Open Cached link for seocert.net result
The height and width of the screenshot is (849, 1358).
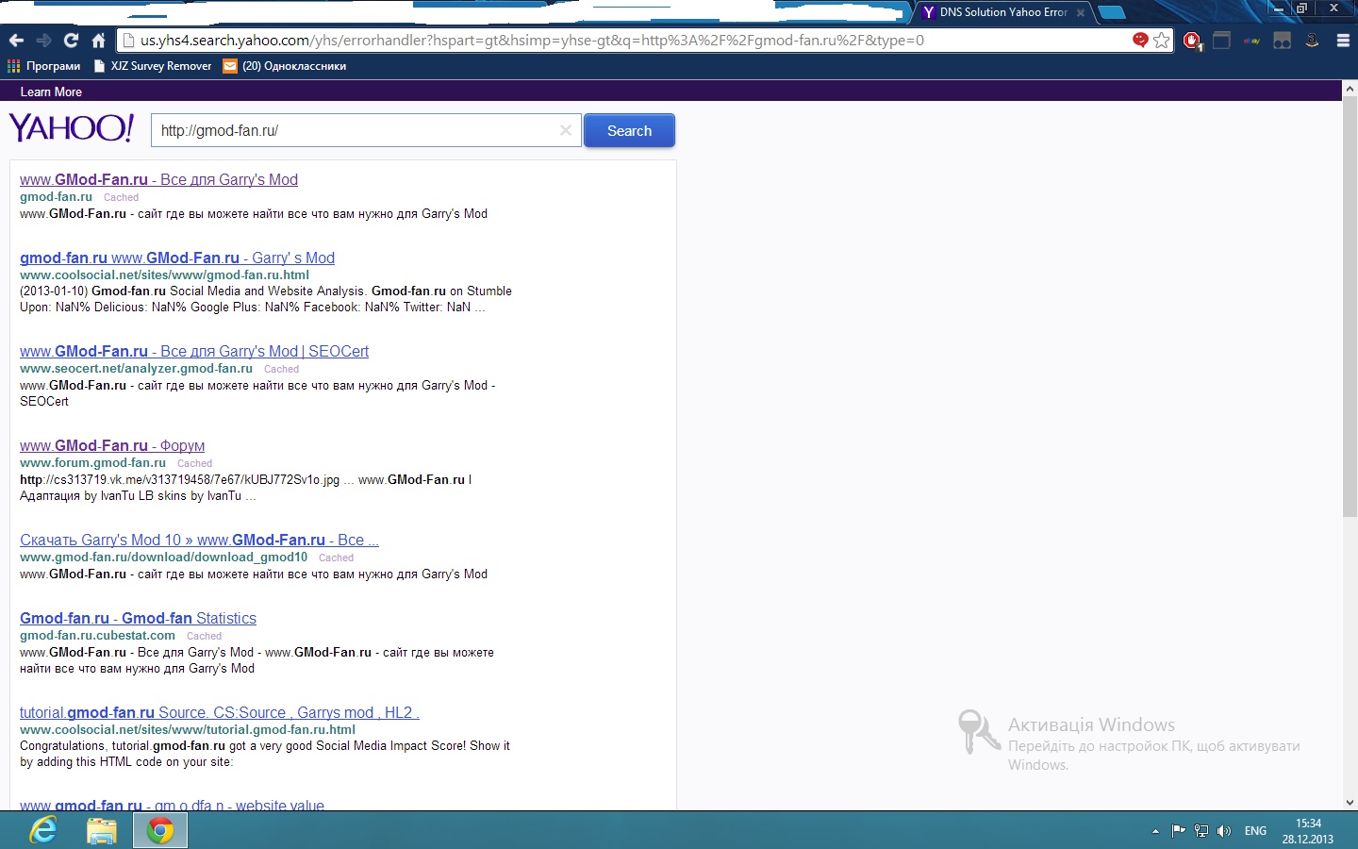[281, 369]
